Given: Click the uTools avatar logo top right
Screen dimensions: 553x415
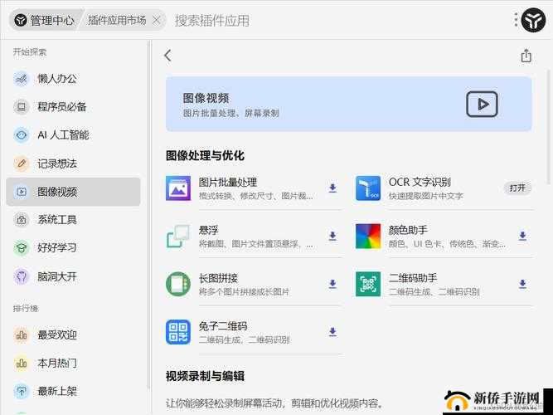Looking at the screenshot, I should tap(533, 21).
